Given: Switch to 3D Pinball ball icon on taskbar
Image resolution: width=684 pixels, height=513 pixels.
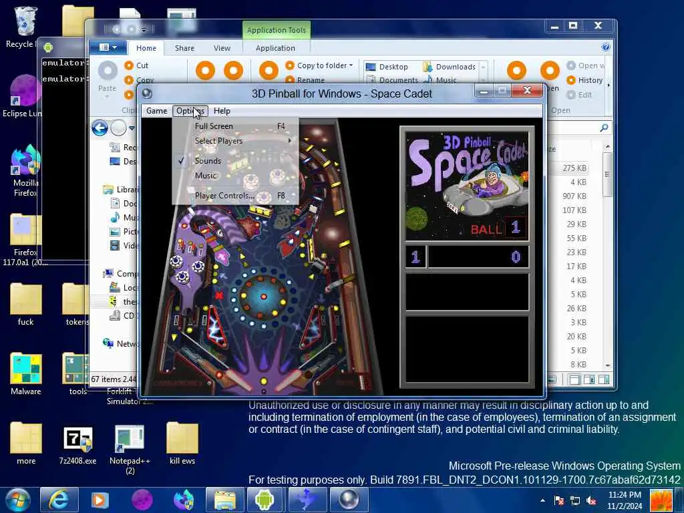Looking at the screenshot, I should [349, 500].
